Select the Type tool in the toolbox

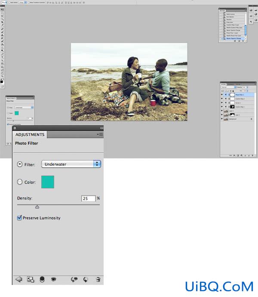(x=2, y=56)
